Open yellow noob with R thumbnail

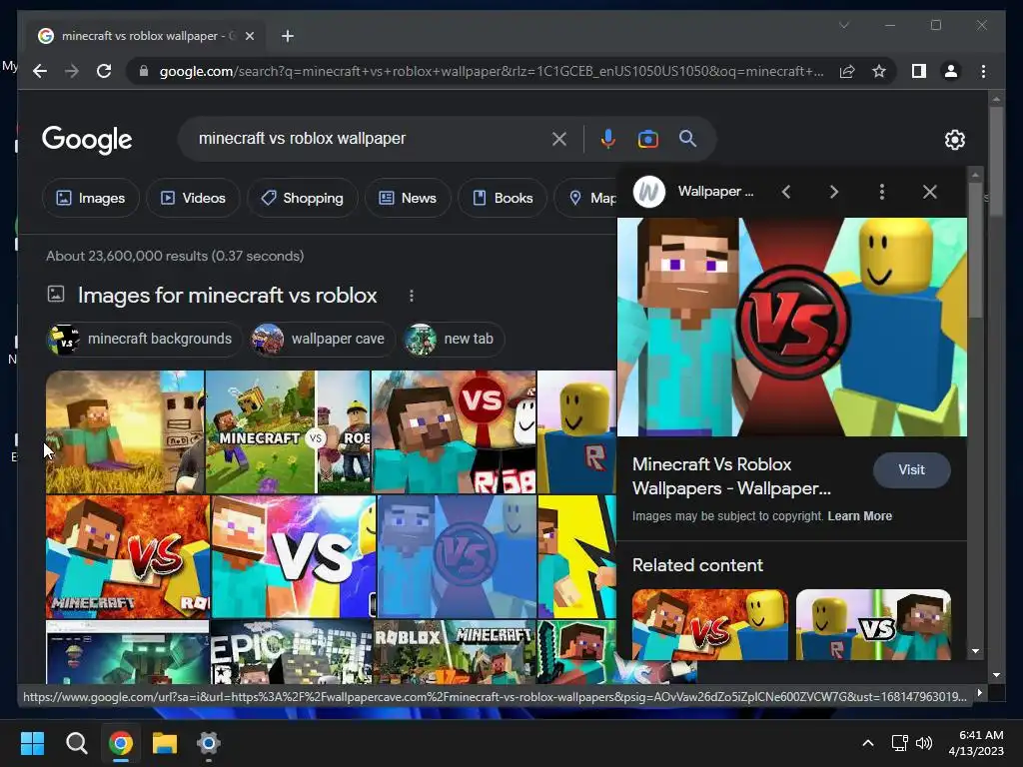[x=576, y=431]
